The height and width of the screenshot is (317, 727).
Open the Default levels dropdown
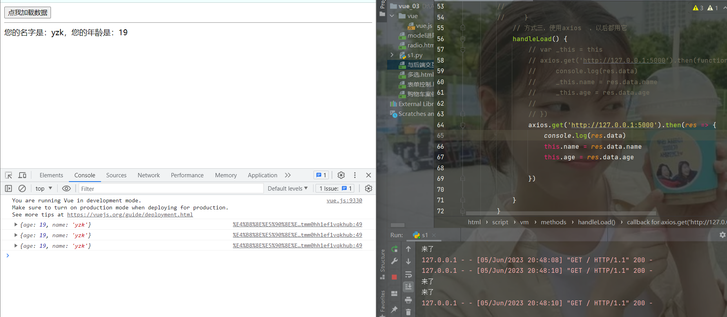[288, 189]
